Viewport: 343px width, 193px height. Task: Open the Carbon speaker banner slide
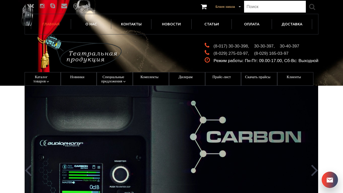[171, 139]
